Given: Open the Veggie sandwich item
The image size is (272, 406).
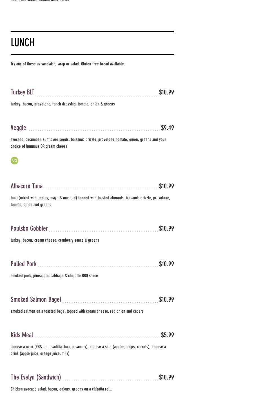Looking at the screenshot, I should (18, 128).
